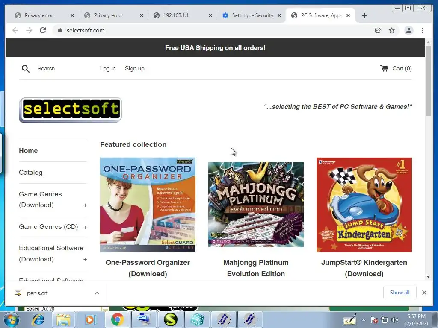
Task: Click the volume speaker tray icon
Action: (395, 320)
